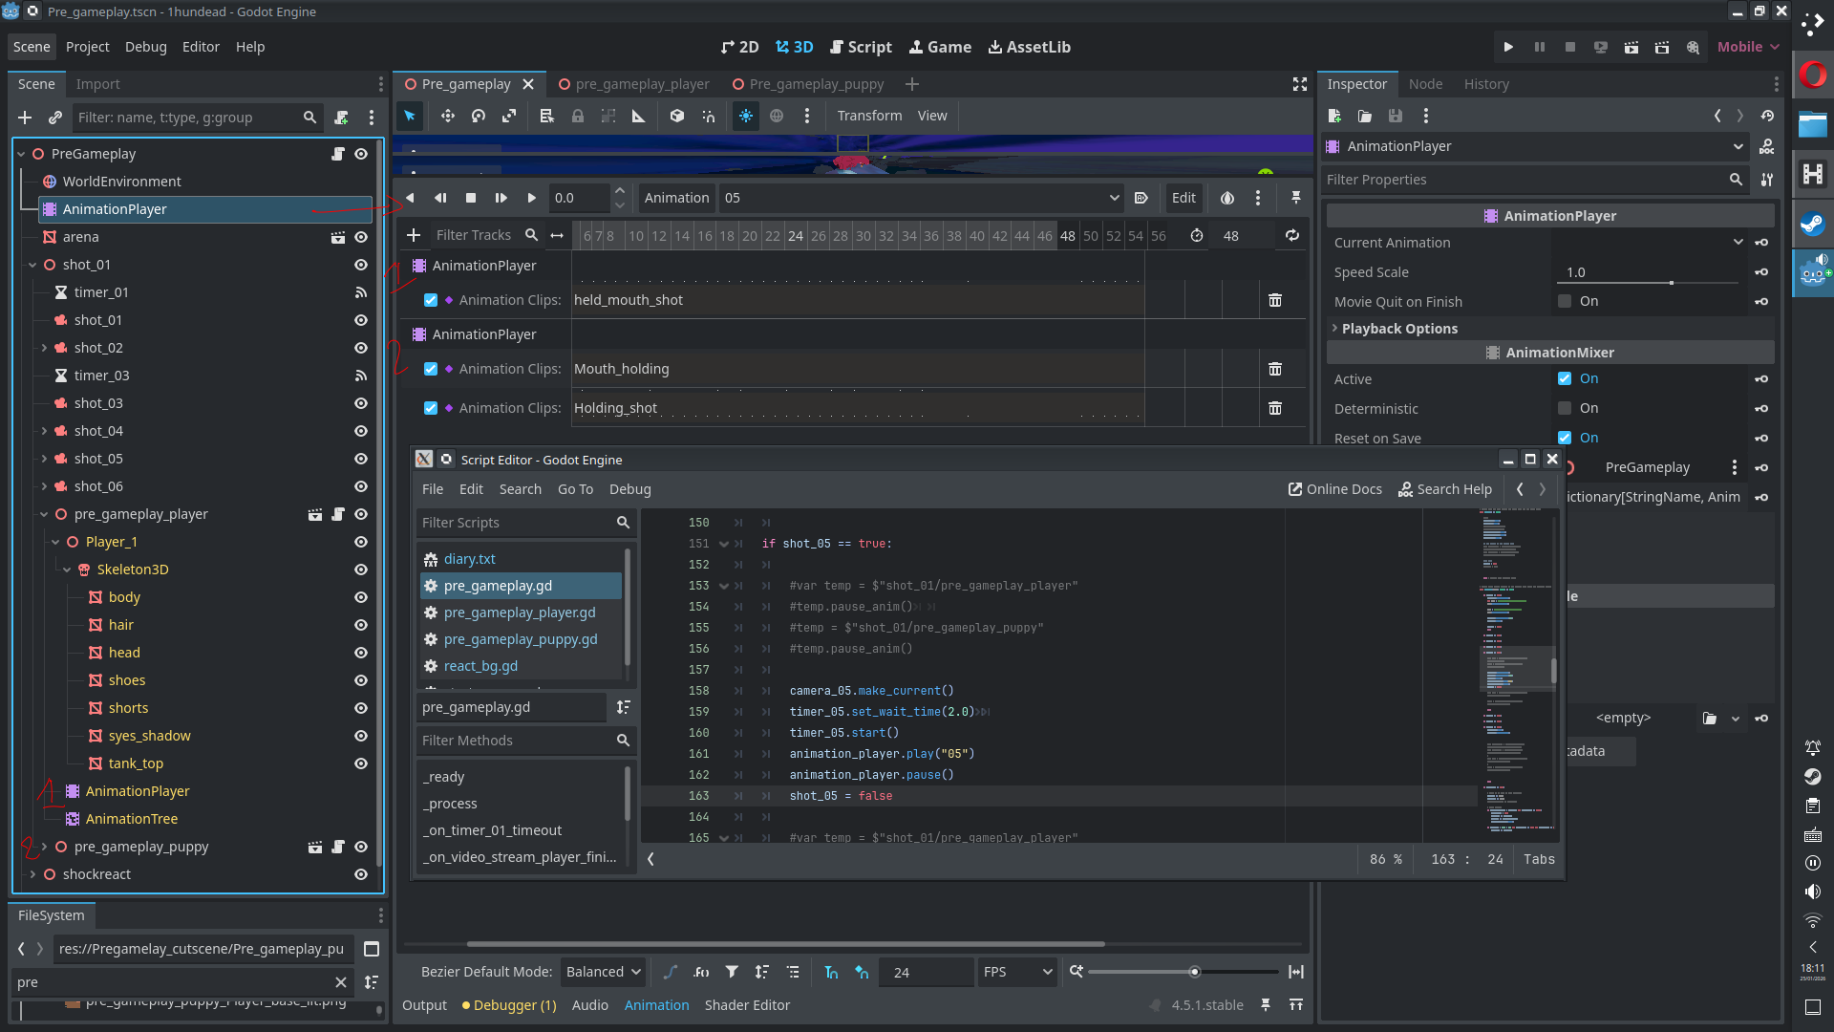Open the Debug menu in menu bar
The height and width of the screenshot is (1032, 1834).
pyautogui.click(x=145, y=47)
